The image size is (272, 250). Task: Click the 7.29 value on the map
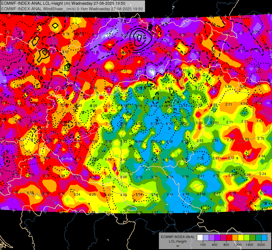pyautogui.click(x=200, y=158)
